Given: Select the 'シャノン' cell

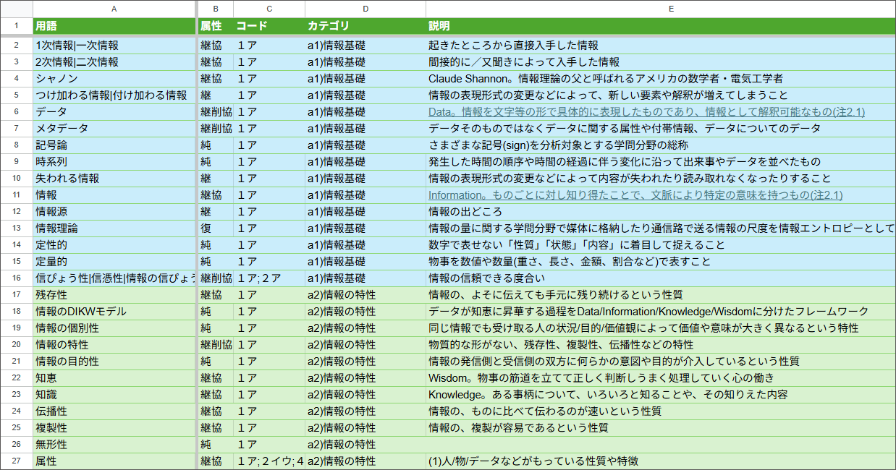Looking at the screenshot, I should pos(114,79).
